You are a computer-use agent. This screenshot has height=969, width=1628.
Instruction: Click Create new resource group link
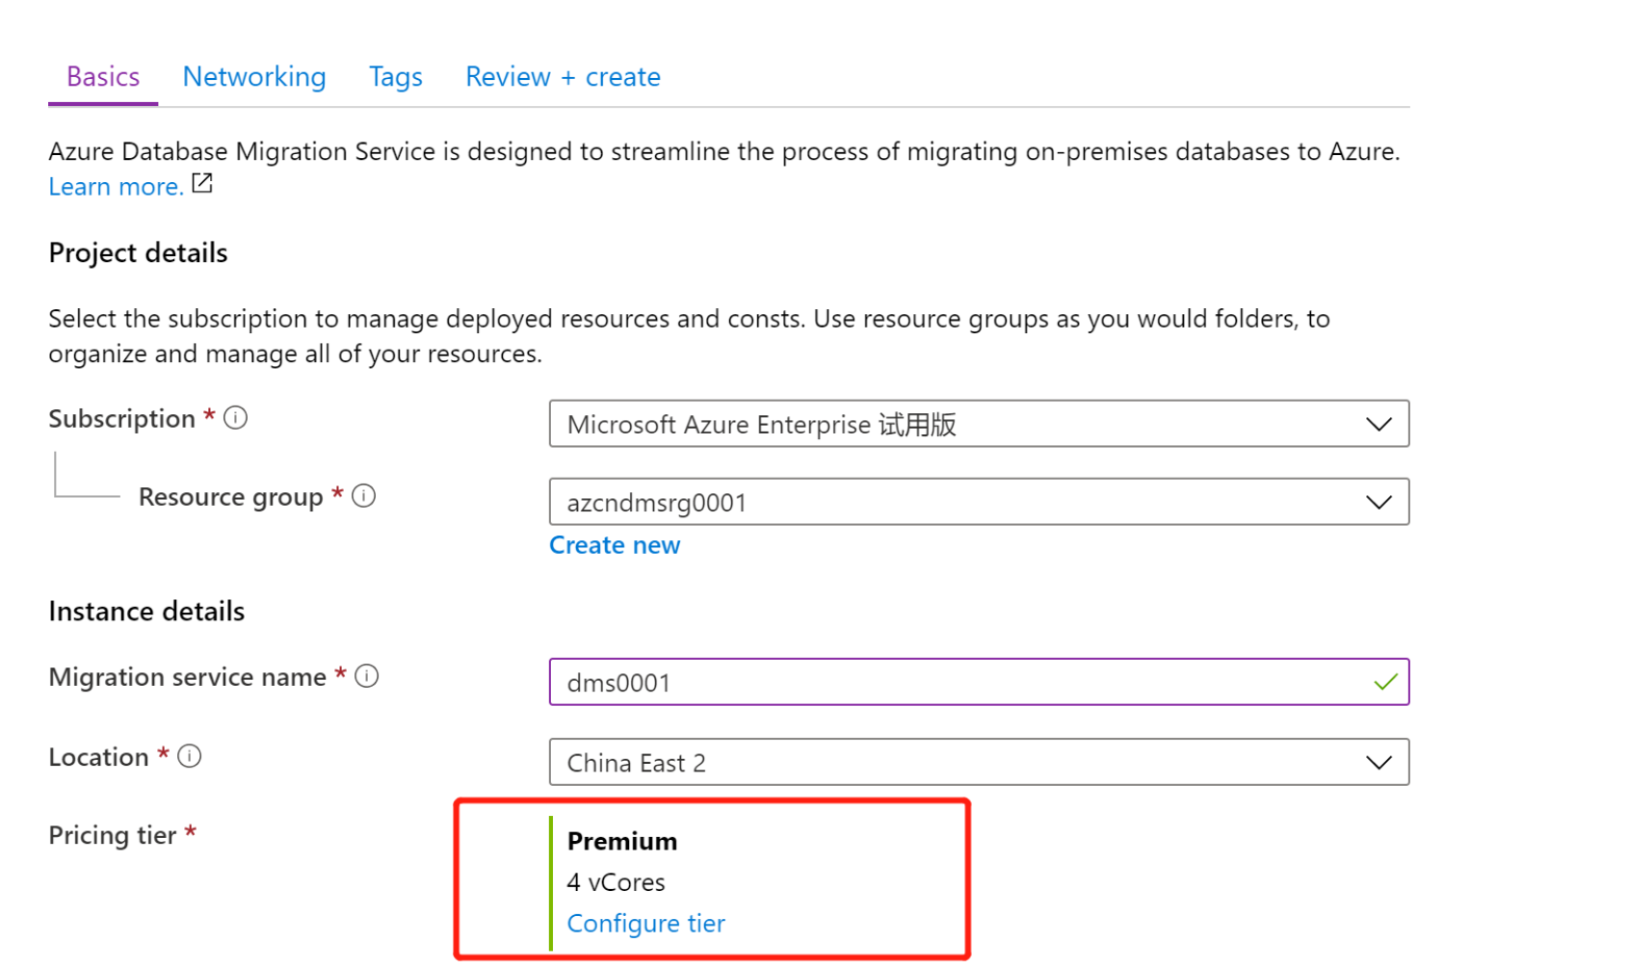point(615,545)
